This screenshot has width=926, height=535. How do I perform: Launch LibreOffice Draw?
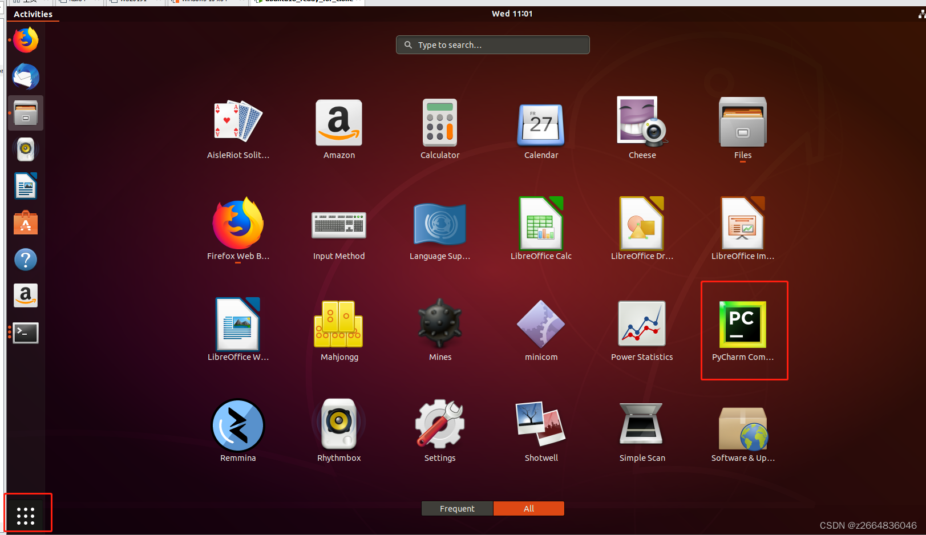point(642,229)
